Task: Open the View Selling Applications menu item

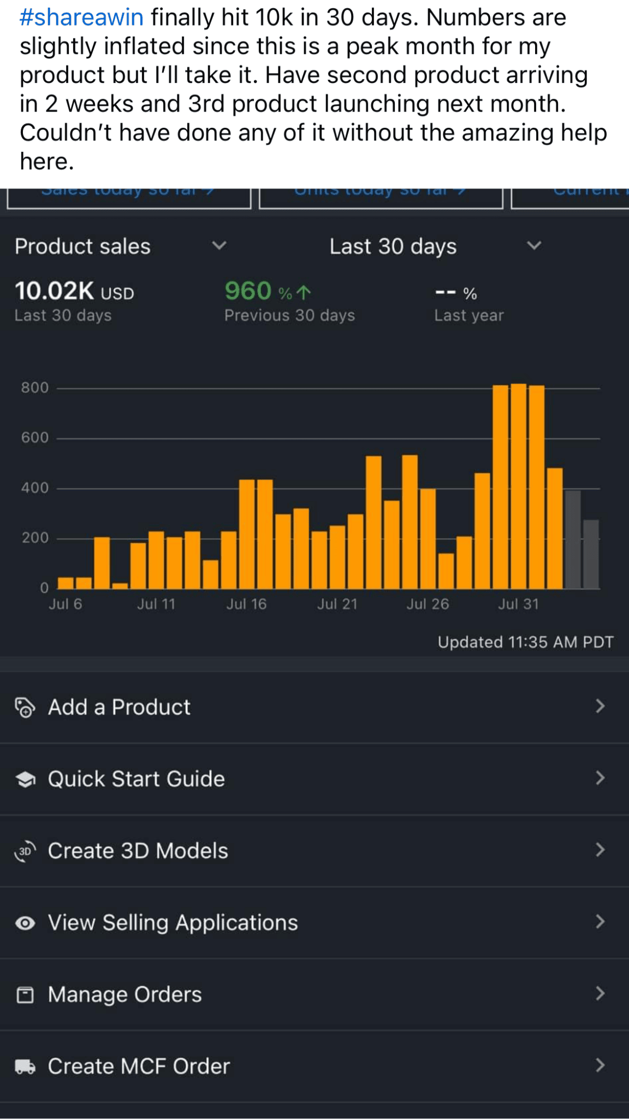Action: click(173, 923)
